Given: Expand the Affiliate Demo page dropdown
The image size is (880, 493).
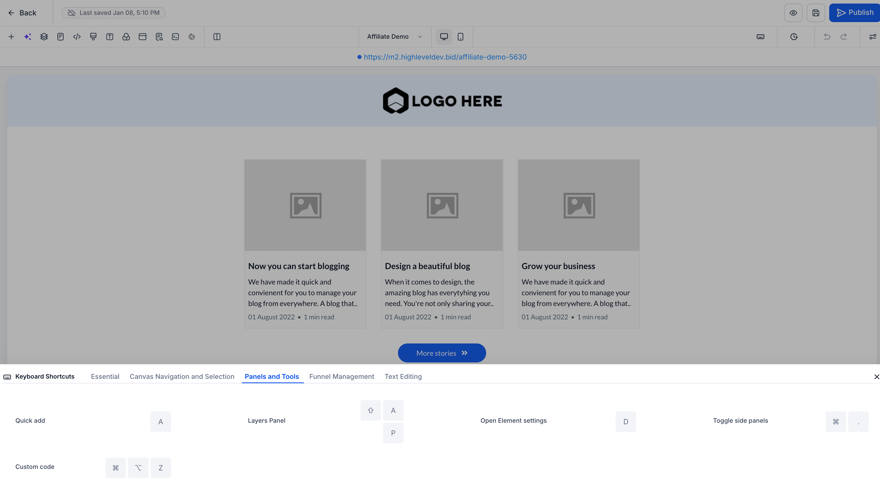Looking at the screenshot, I should pyautogui.click(x=395, y=37).
